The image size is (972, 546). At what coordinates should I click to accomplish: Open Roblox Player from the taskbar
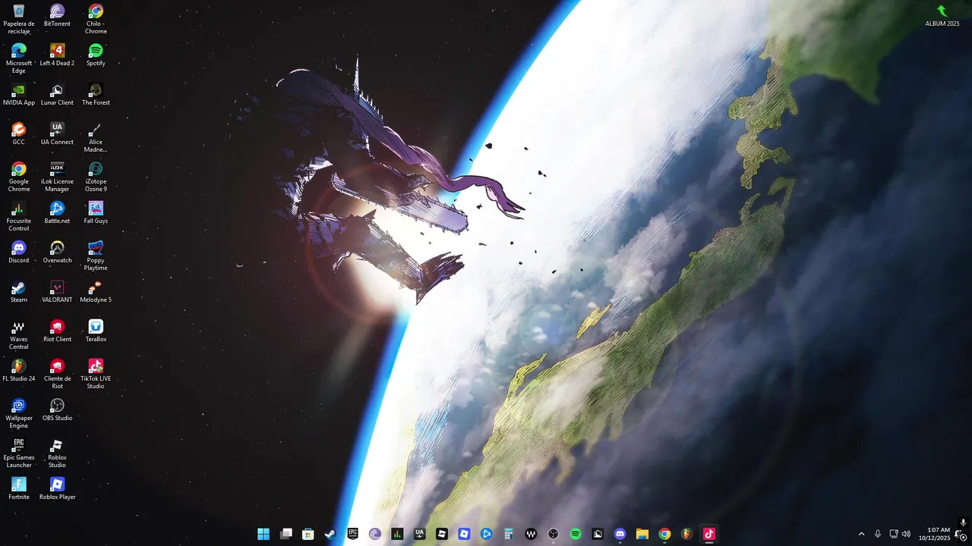click(464, 534)
